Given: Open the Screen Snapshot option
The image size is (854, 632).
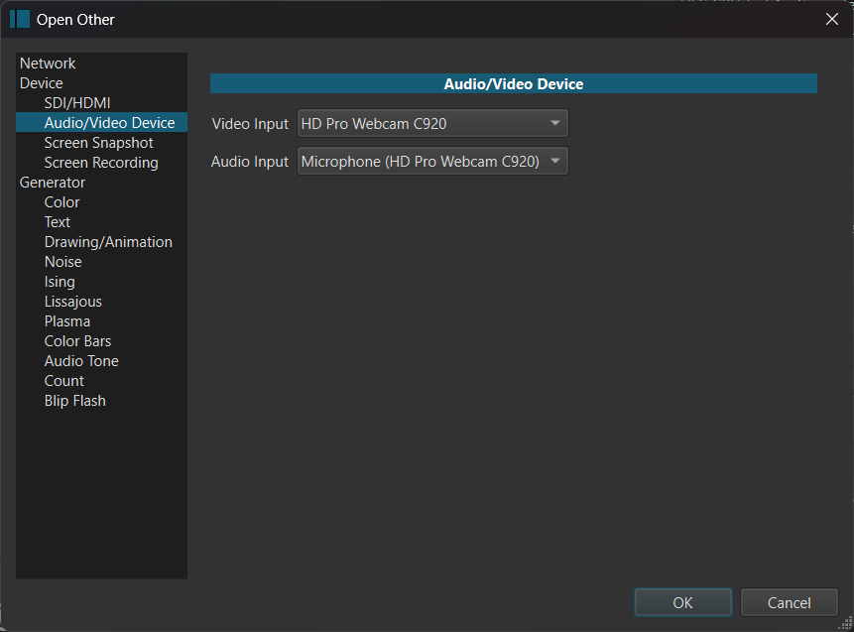Looking at the screenshot, I should coord(99,143).
